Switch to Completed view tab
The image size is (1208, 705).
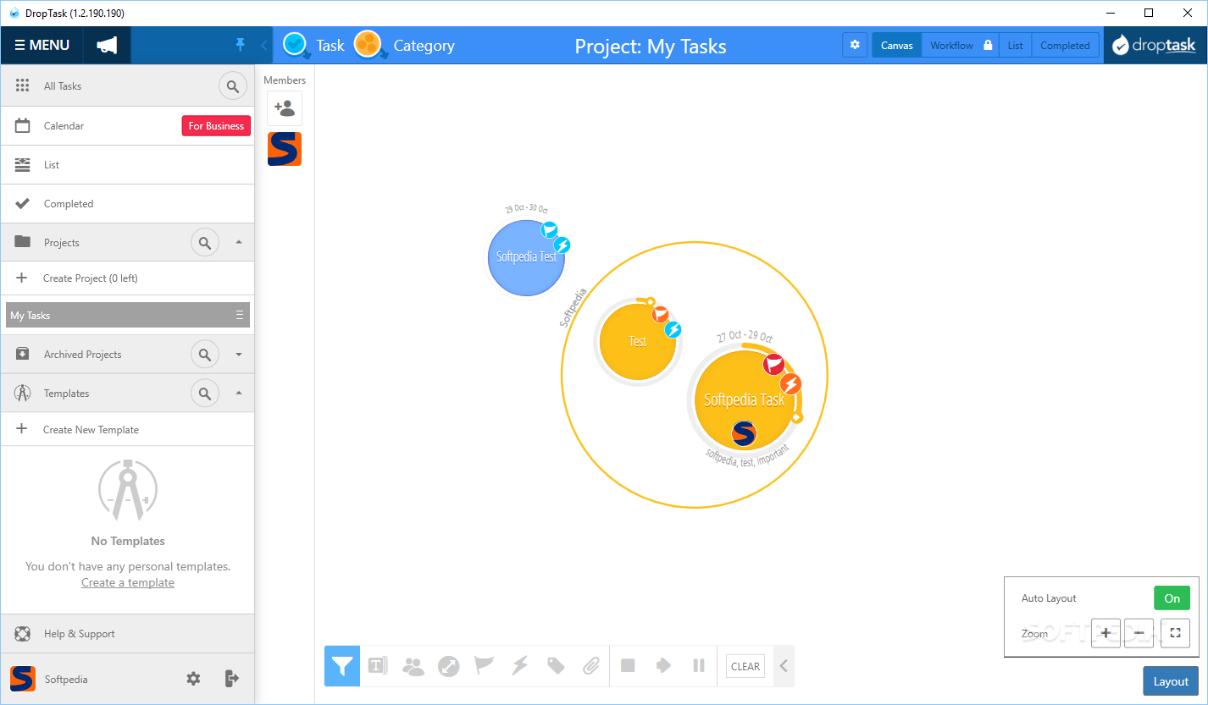[1065, 46]
